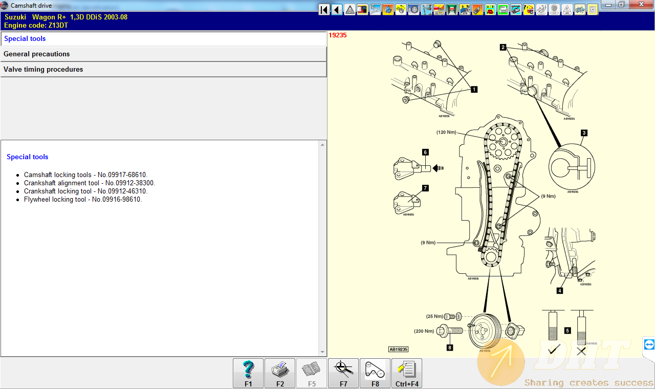
Task: Go to first page with the skip-to-start arrow
Action: pyautogui.click(x=324, y=10)
